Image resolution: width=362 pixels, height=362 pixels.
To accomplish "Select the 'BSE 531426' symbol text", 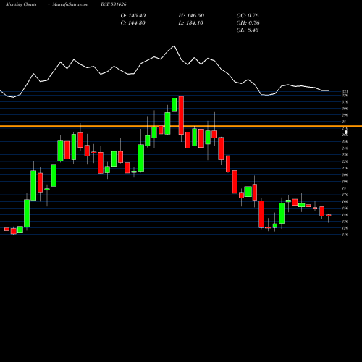I will click(114, 4).
